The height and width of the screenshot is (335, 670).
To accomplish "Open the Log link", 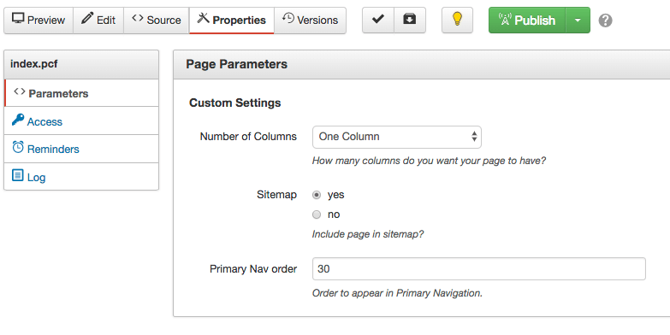I will 36,177.
